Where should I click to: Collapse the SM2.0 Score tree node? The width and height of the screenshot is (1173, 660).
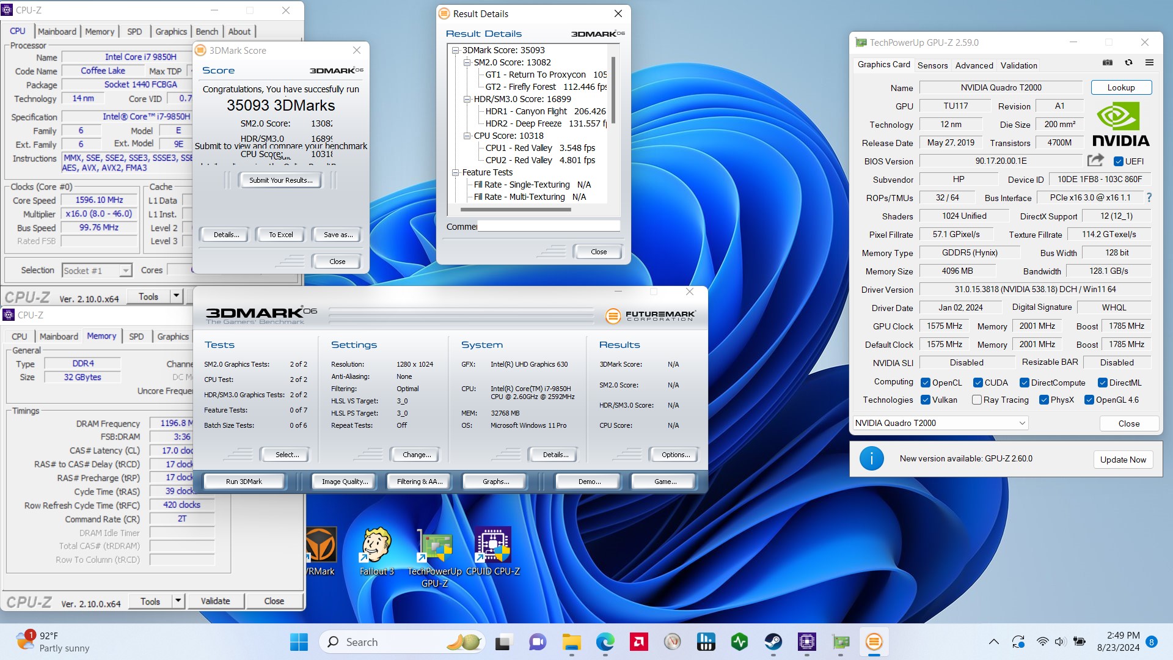(467, 62)
